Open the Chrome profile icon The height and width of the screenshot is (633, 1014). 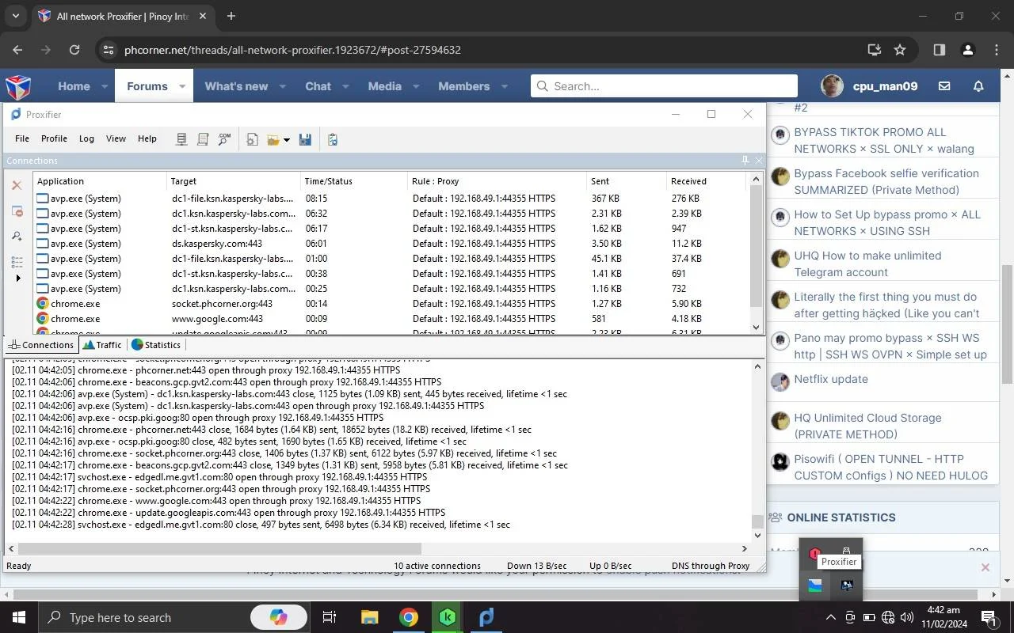(967, 50)
